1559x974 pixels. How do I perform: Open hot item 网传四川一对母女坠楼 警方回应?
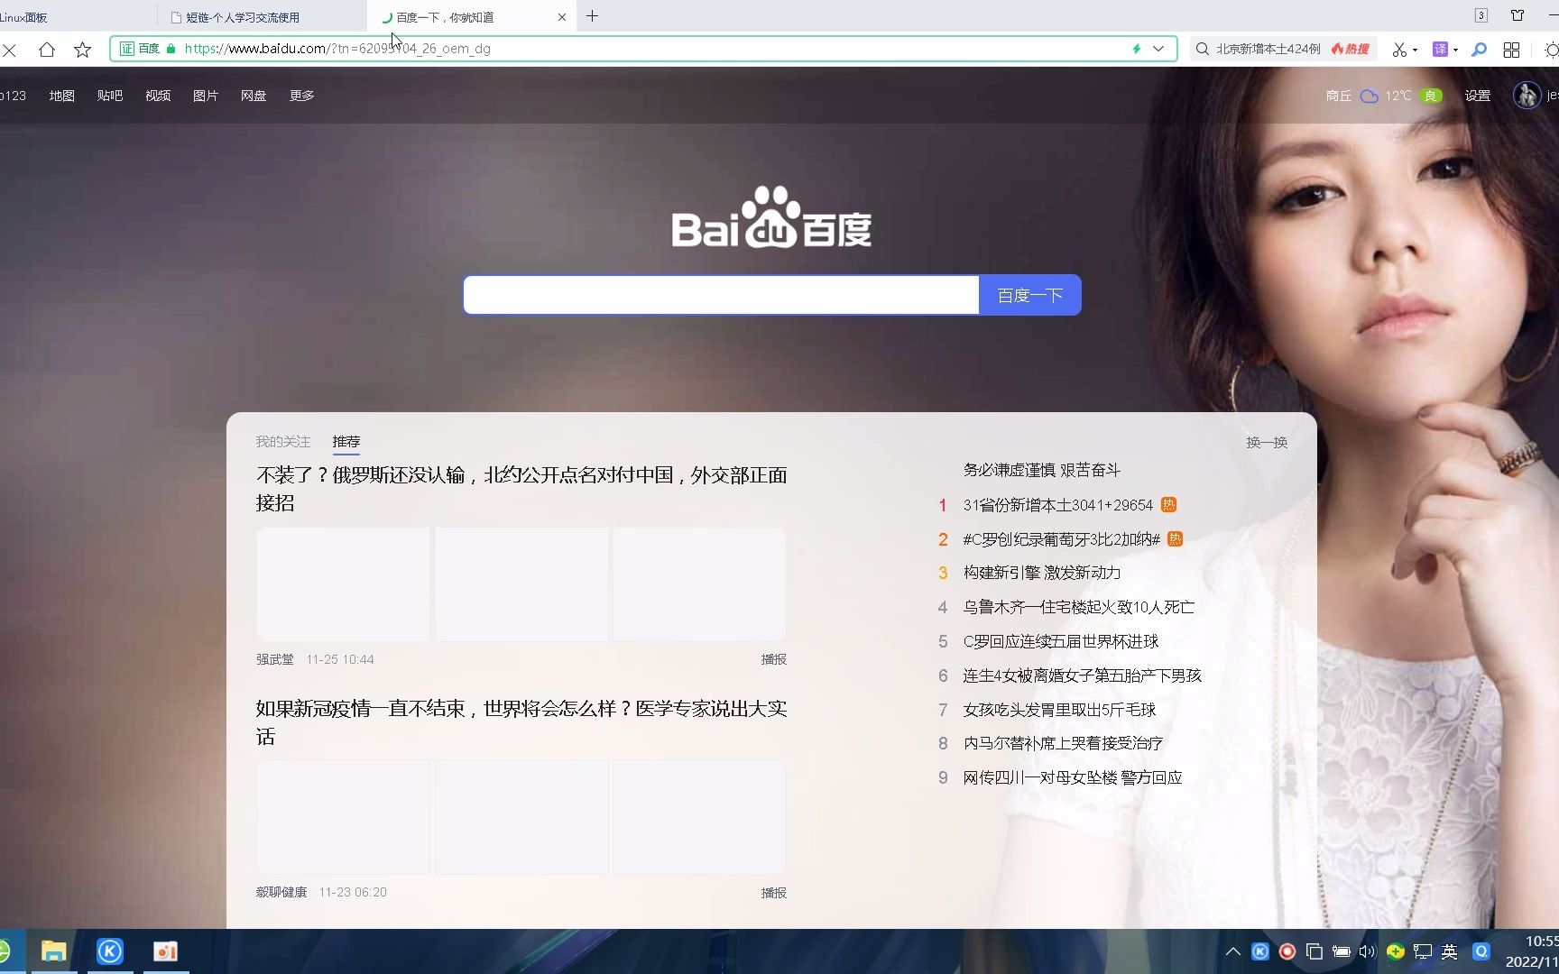click(x=1072, y=777)
